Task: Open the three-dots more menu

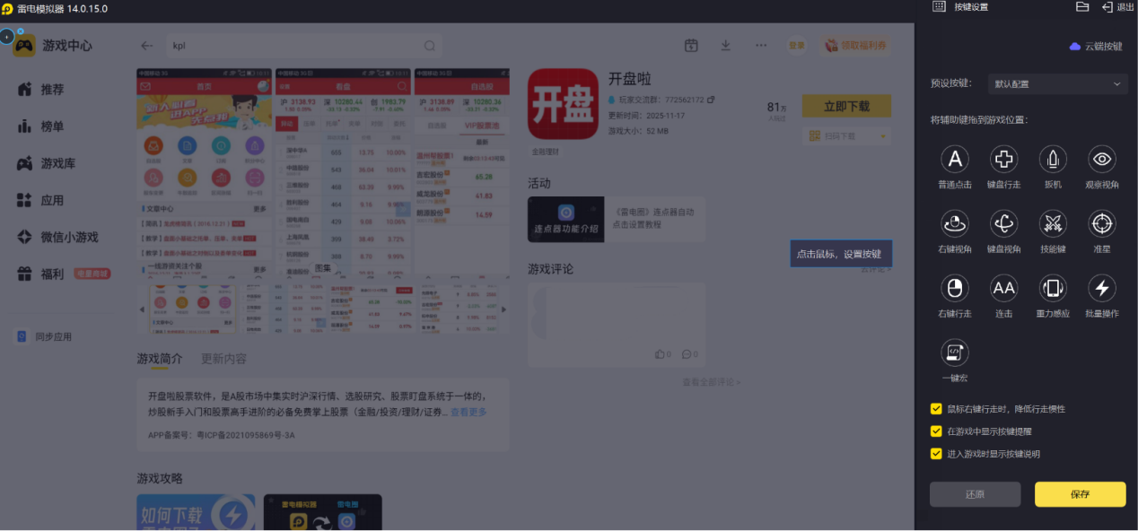Action: (761, 46)
